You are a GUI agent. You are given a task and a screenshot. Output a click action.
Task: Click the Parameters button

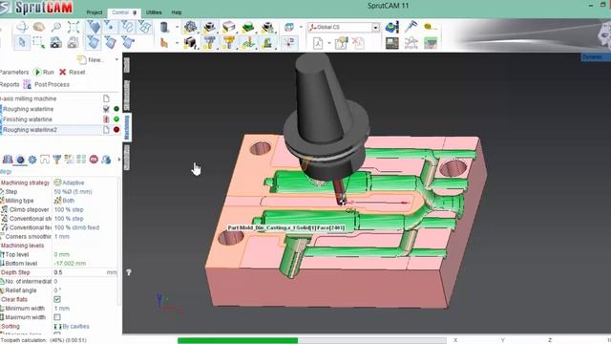pyautogui.click(x=14, y=73)
